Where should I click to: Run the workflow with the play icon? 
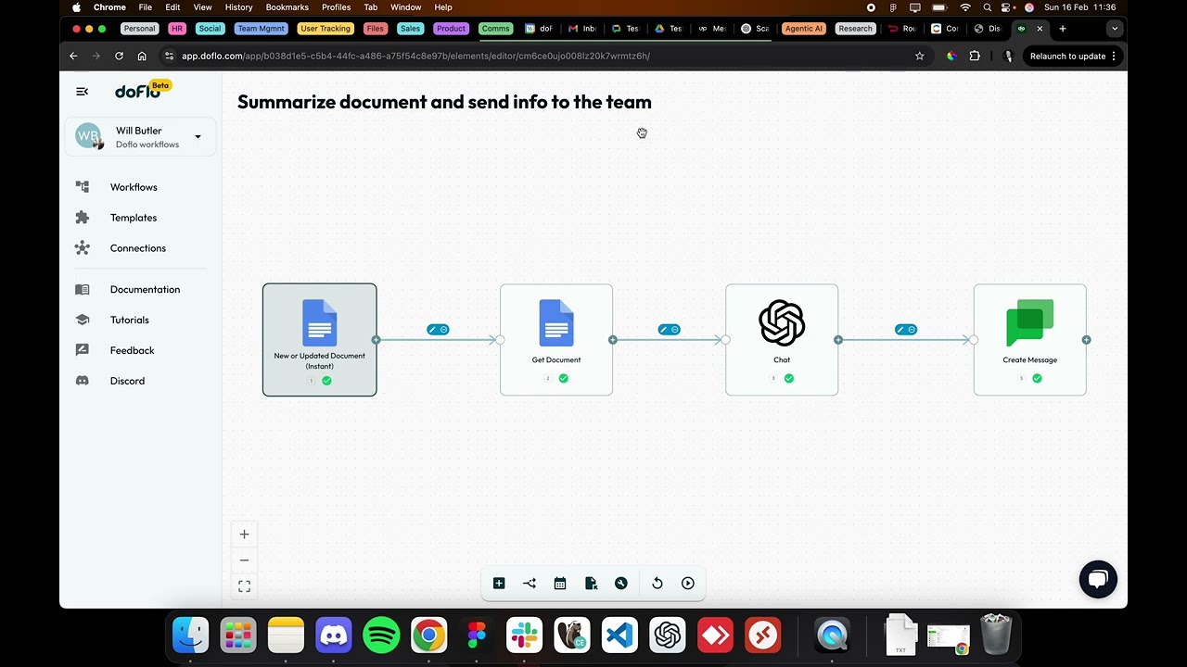click(x=688, y=583)
